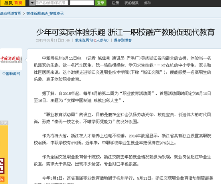Open the 我的搜狐 menu item
This screenshot has width=221, height=184.
coord(131,3)
